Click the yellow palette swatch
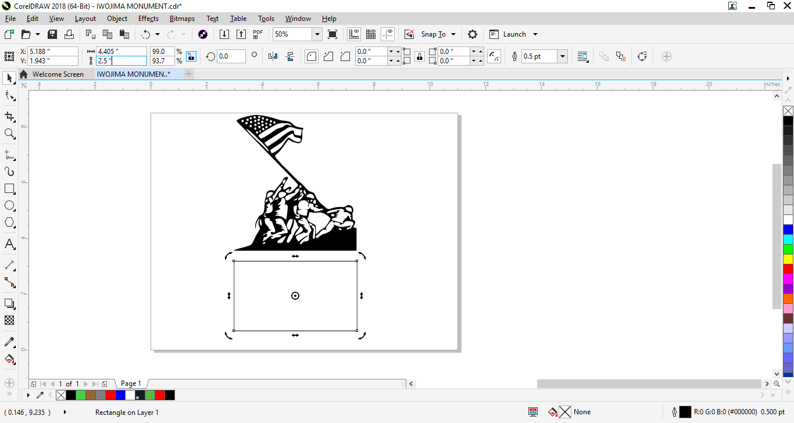Image resolution: width=794 pixels, height=423 pixels. (788, 259)
